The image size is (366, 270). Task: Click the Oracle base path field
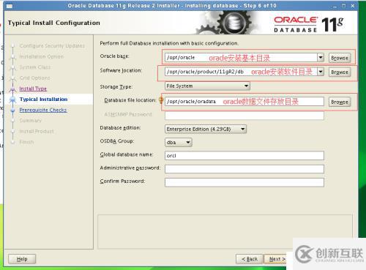tap(241, 58)
